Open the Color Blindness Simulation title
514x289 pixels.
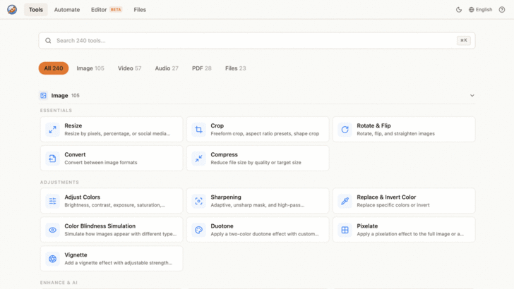(x=100, y=226)
